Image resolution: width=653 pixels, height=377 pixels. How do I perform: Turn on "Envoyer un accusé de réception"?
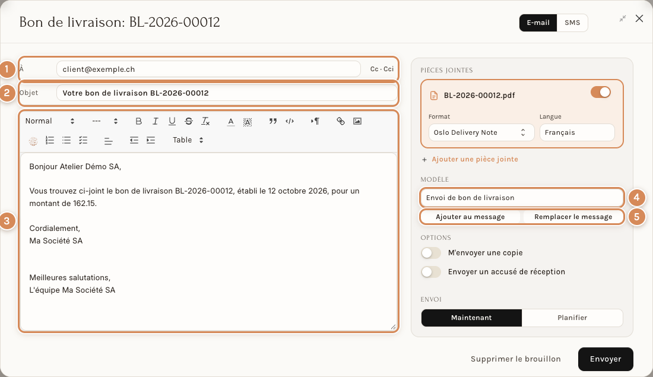(x=430, y=272)
